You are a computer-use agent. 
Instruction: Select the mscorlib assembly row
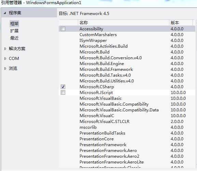point(127,127)
